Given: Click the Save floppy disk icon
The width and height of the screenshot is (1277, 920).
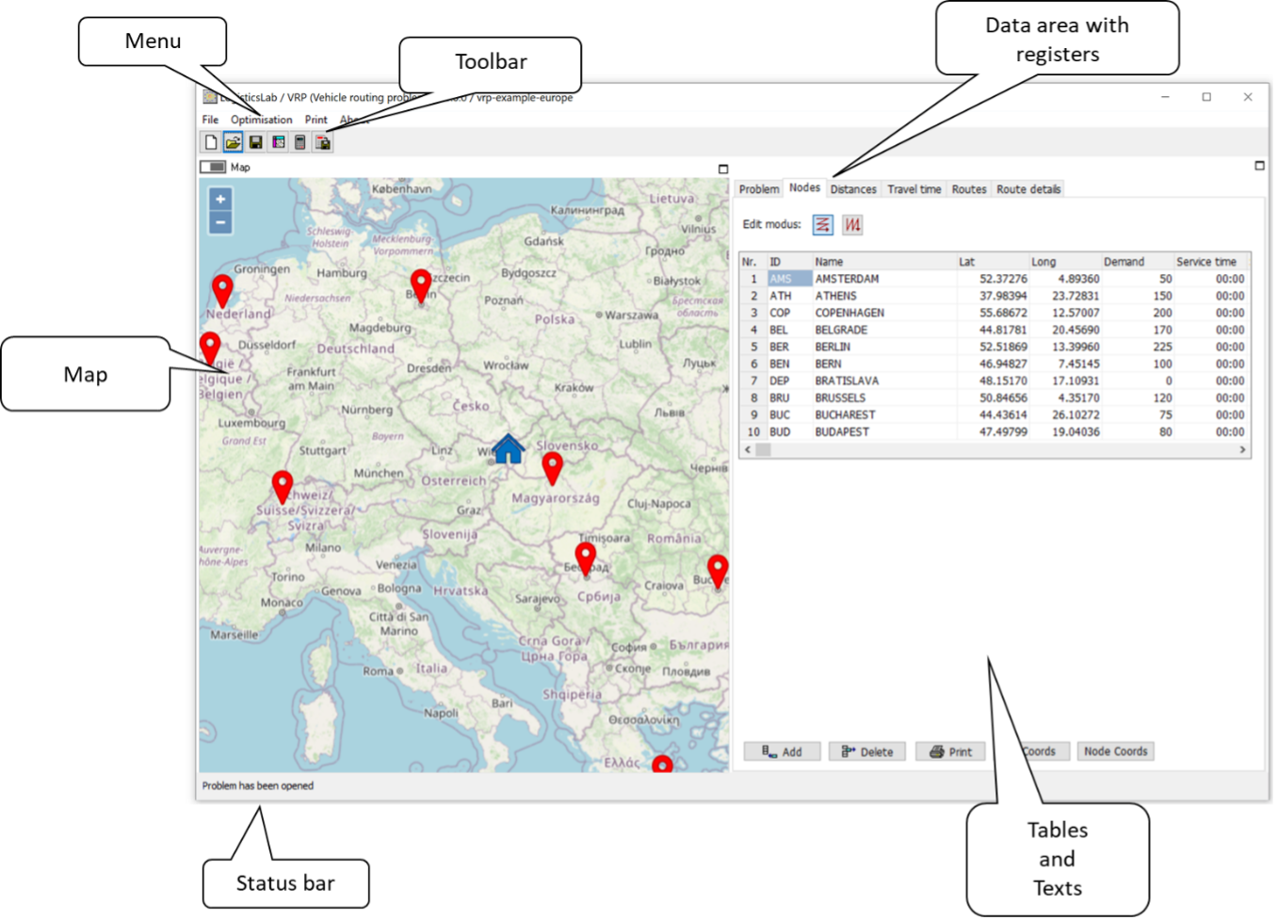Looking at the screenshot, I should pos(255,142).
